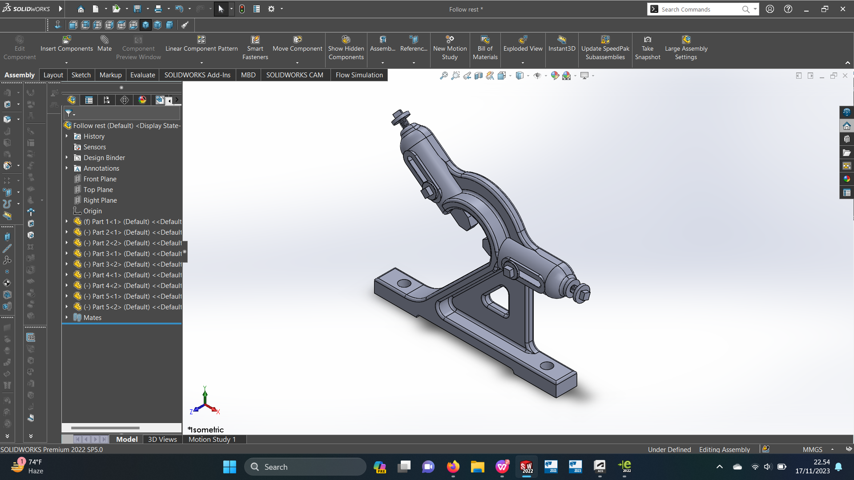Start a New Motion Study
This screenshot has height=480, width=854.
(450, 48)
